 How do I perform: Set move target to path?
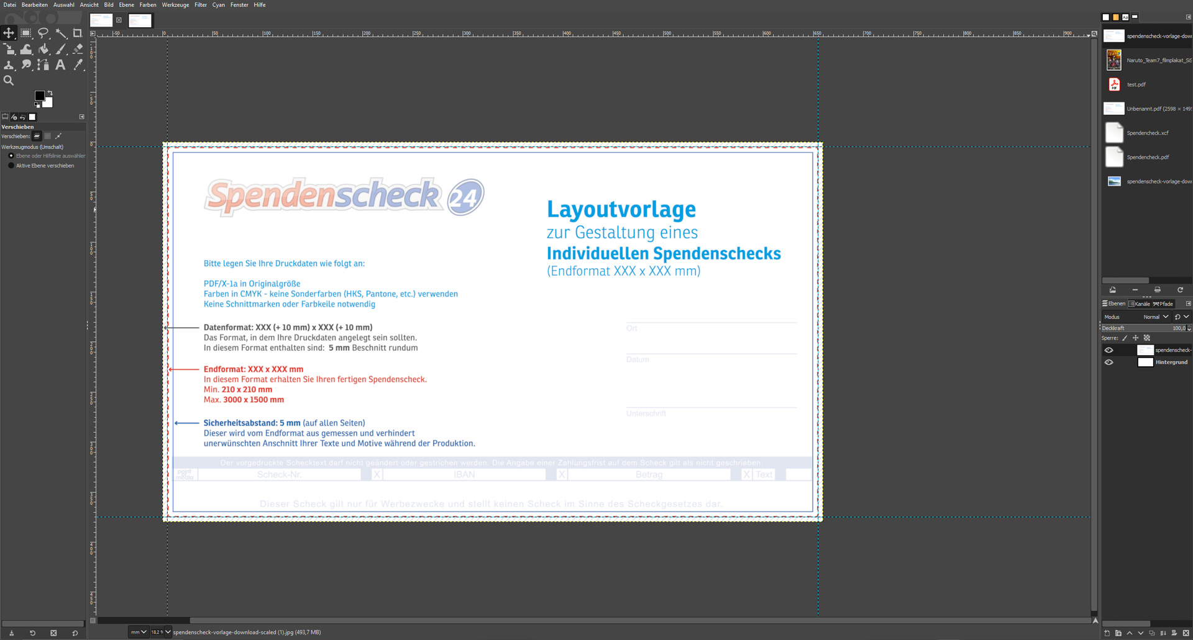pyautogui.click(x=58, y=136)
